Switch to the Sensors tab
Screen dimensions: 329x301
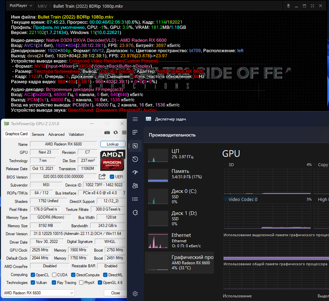tap(38, 134)
